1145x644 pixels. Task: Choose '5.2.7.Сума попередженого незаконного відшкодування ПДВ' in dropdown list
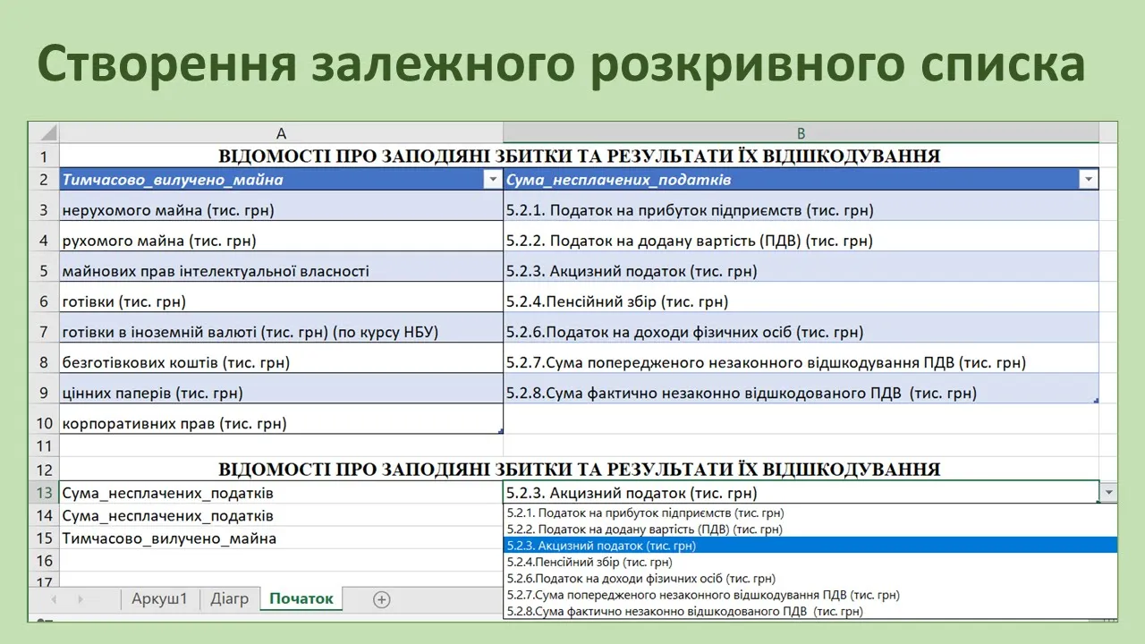810,595
